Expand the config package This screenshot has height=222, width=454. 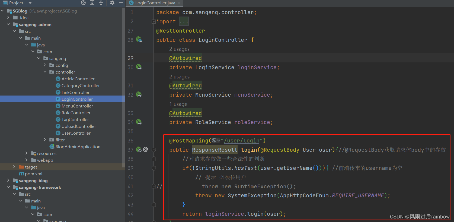[45, 65]
